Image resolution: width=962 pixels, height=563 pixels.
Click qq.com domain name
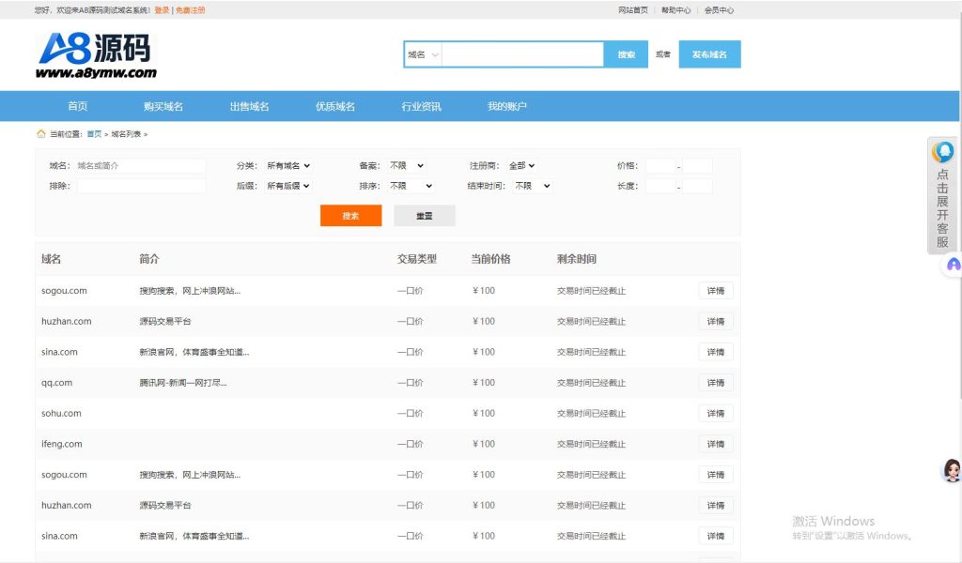(x=56, y=382)
